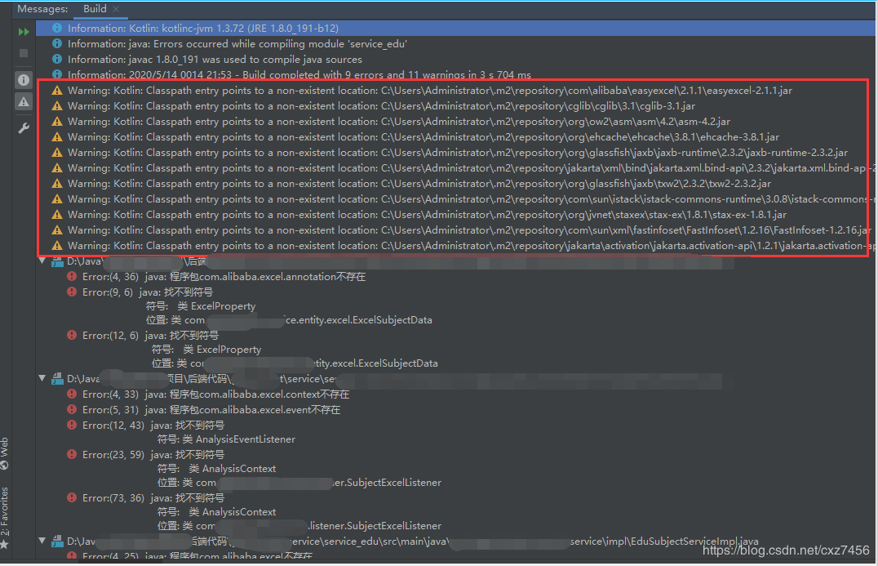878x566 pixels.
Task: Open the Web side panel
Action: click(x=4, y=452)
